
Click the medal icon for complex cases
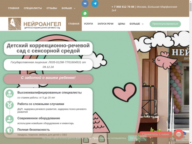10,105
